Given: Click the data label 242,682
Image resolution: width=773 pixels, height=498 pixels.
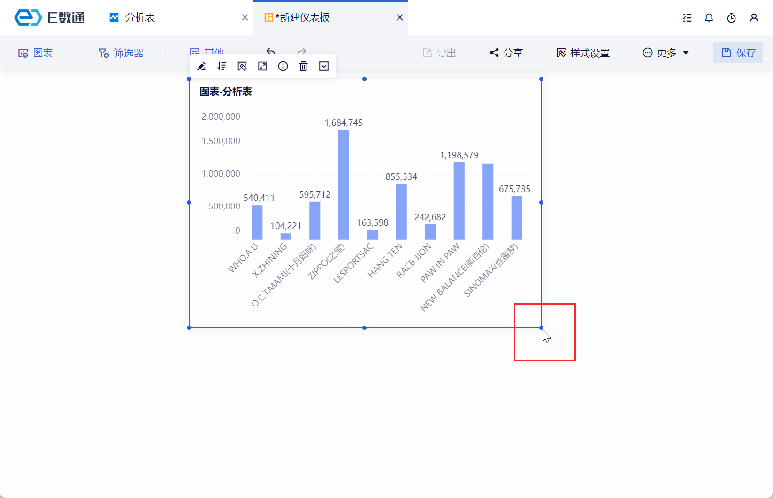Looking at the screenshot, I should [430, 217].
